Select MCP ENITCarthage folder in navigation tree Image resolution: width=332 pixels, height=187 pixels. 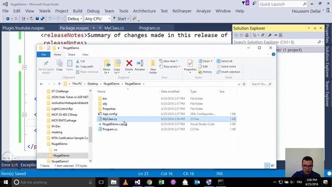click(64, 121)
